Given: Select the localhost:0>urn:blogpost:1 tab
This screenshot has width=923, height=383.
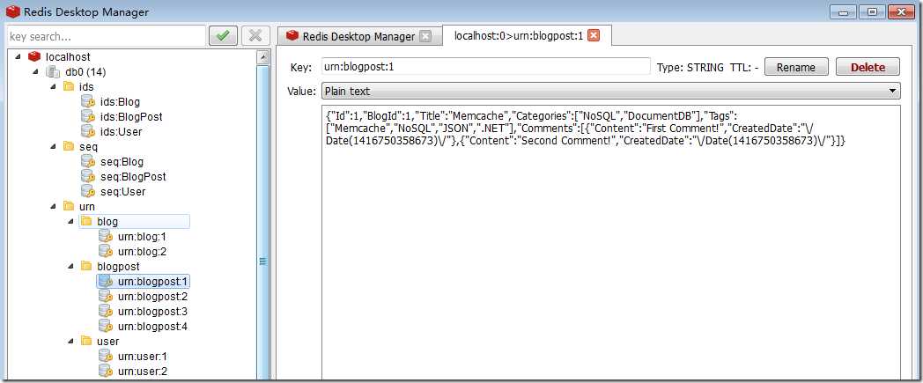Looking at the screenshot, I should pyautogui.click(x=527, y=36).
